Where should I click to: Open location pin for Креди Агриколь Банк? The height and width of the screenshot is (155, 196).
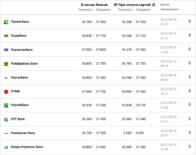(x=190, y=146)
